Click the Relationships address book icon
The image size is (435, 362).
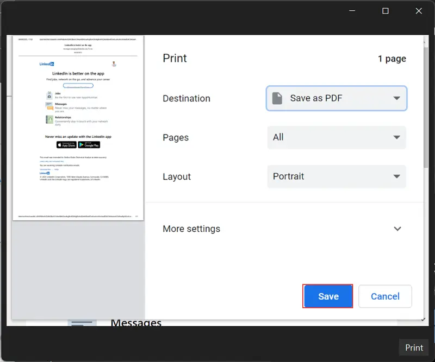pos(49,119)
